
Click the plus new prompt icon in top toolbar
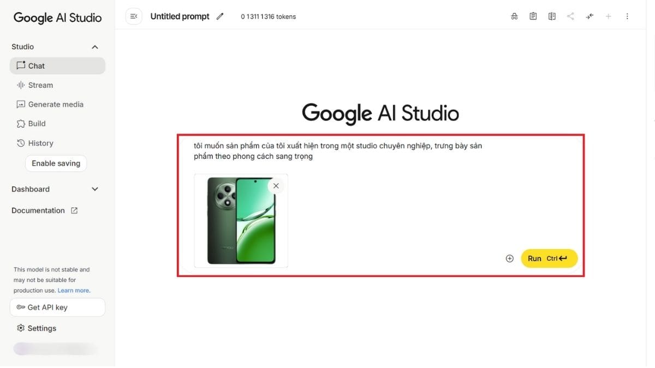608,16
